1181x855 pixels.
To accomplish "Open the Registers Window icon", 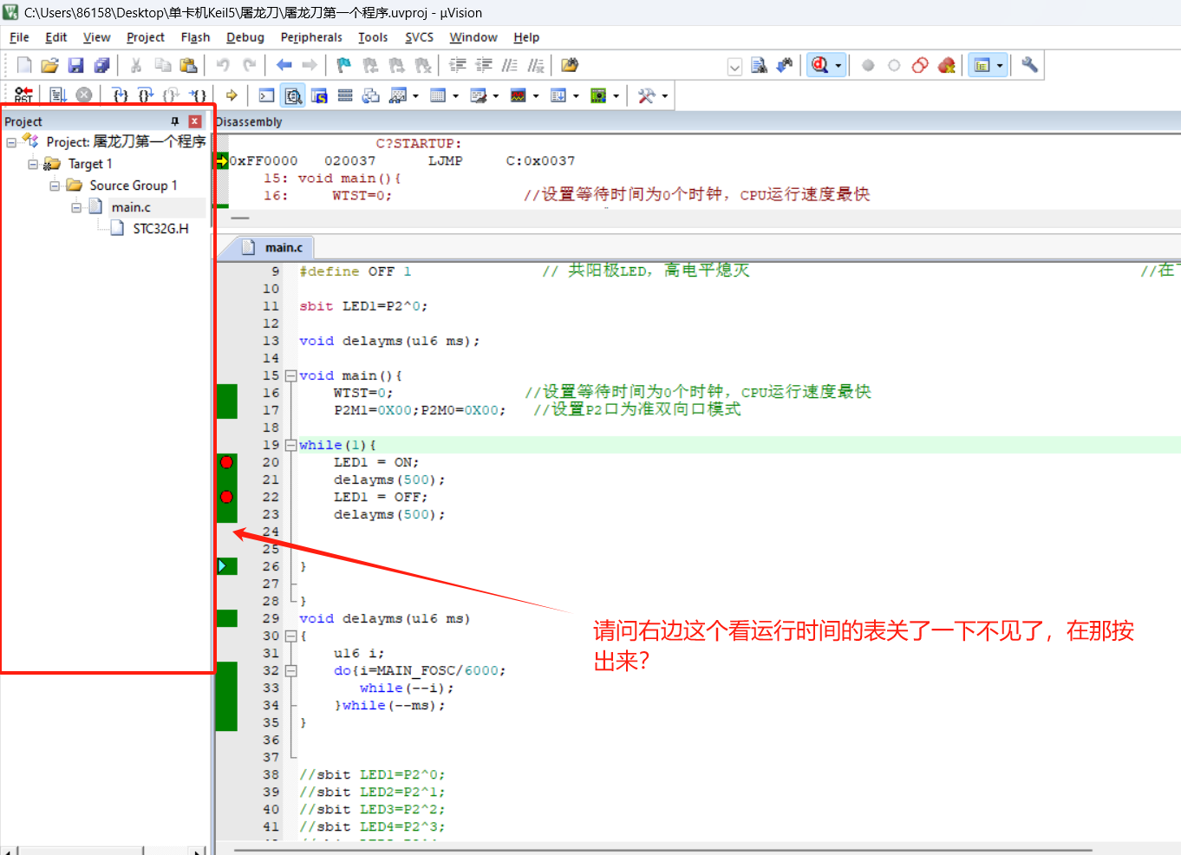I will [x=345, y=95].
